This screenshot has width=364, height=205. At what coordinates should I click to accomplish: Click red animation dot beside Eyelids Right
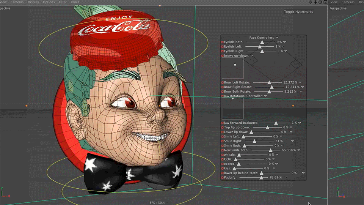pyautogui.click(x=223, y=51)
